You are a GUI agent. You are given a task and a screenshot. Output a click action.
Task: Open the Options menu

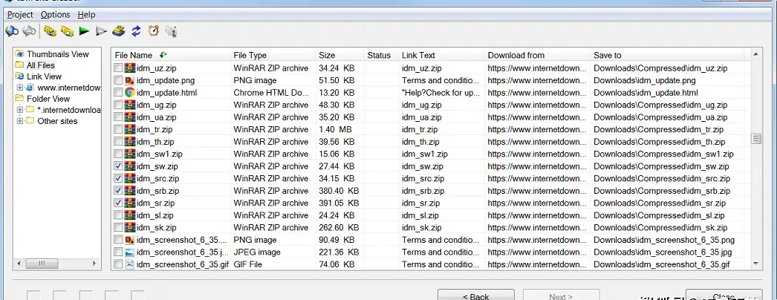click(56, 15)
